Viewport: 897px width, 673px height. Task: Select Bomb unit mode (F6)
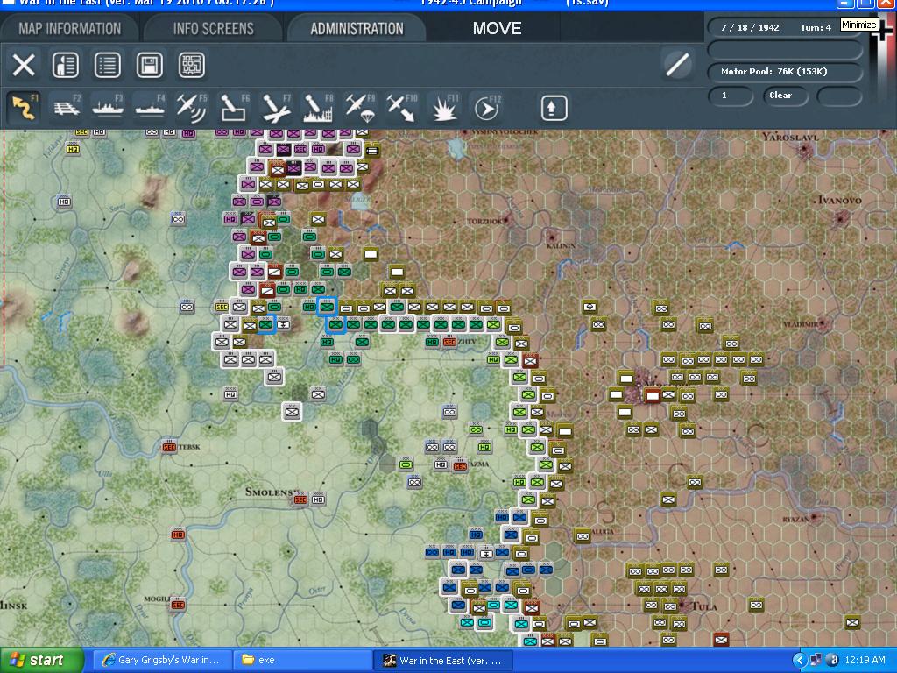(233, 108)
